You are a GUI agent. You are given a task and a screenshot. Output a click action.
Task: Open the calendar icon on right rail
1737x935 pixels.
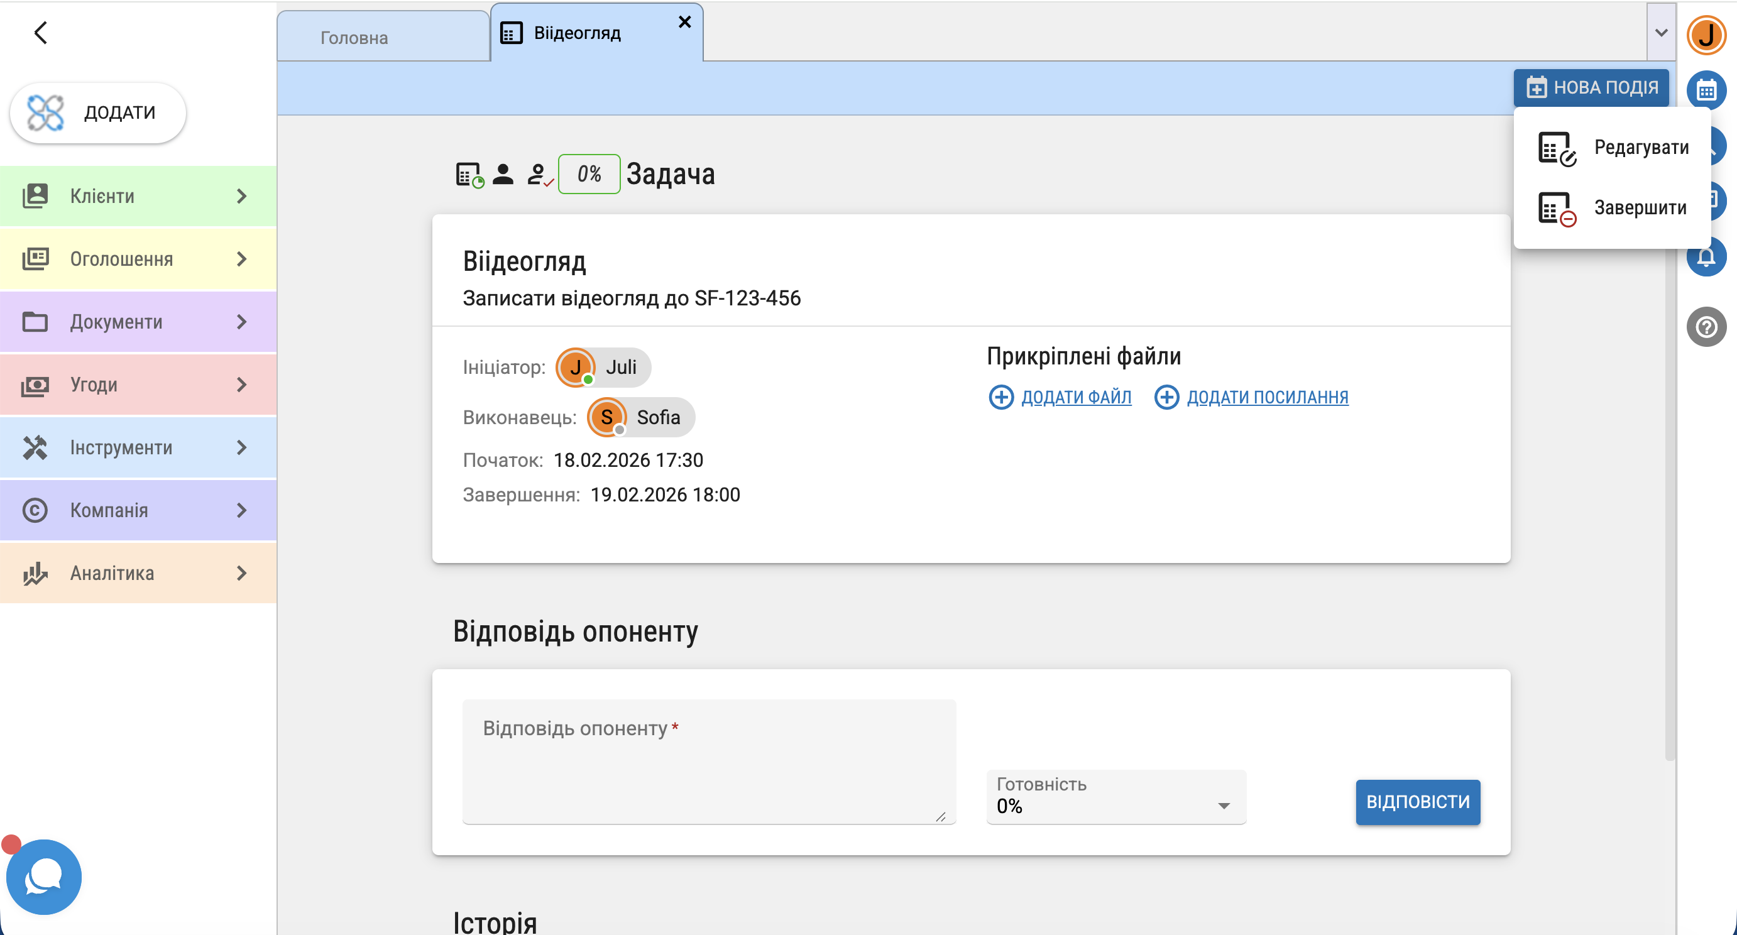(x=1706, y=90)
